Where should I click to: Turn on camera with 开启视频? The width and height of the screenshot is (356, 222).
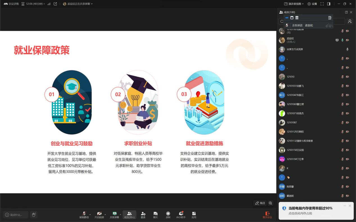click(99, 215)
